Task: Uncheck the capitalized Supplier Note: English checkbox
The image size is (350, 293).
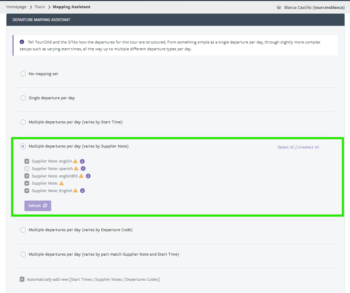Action: pyautogui.click(x=27, y=191)
